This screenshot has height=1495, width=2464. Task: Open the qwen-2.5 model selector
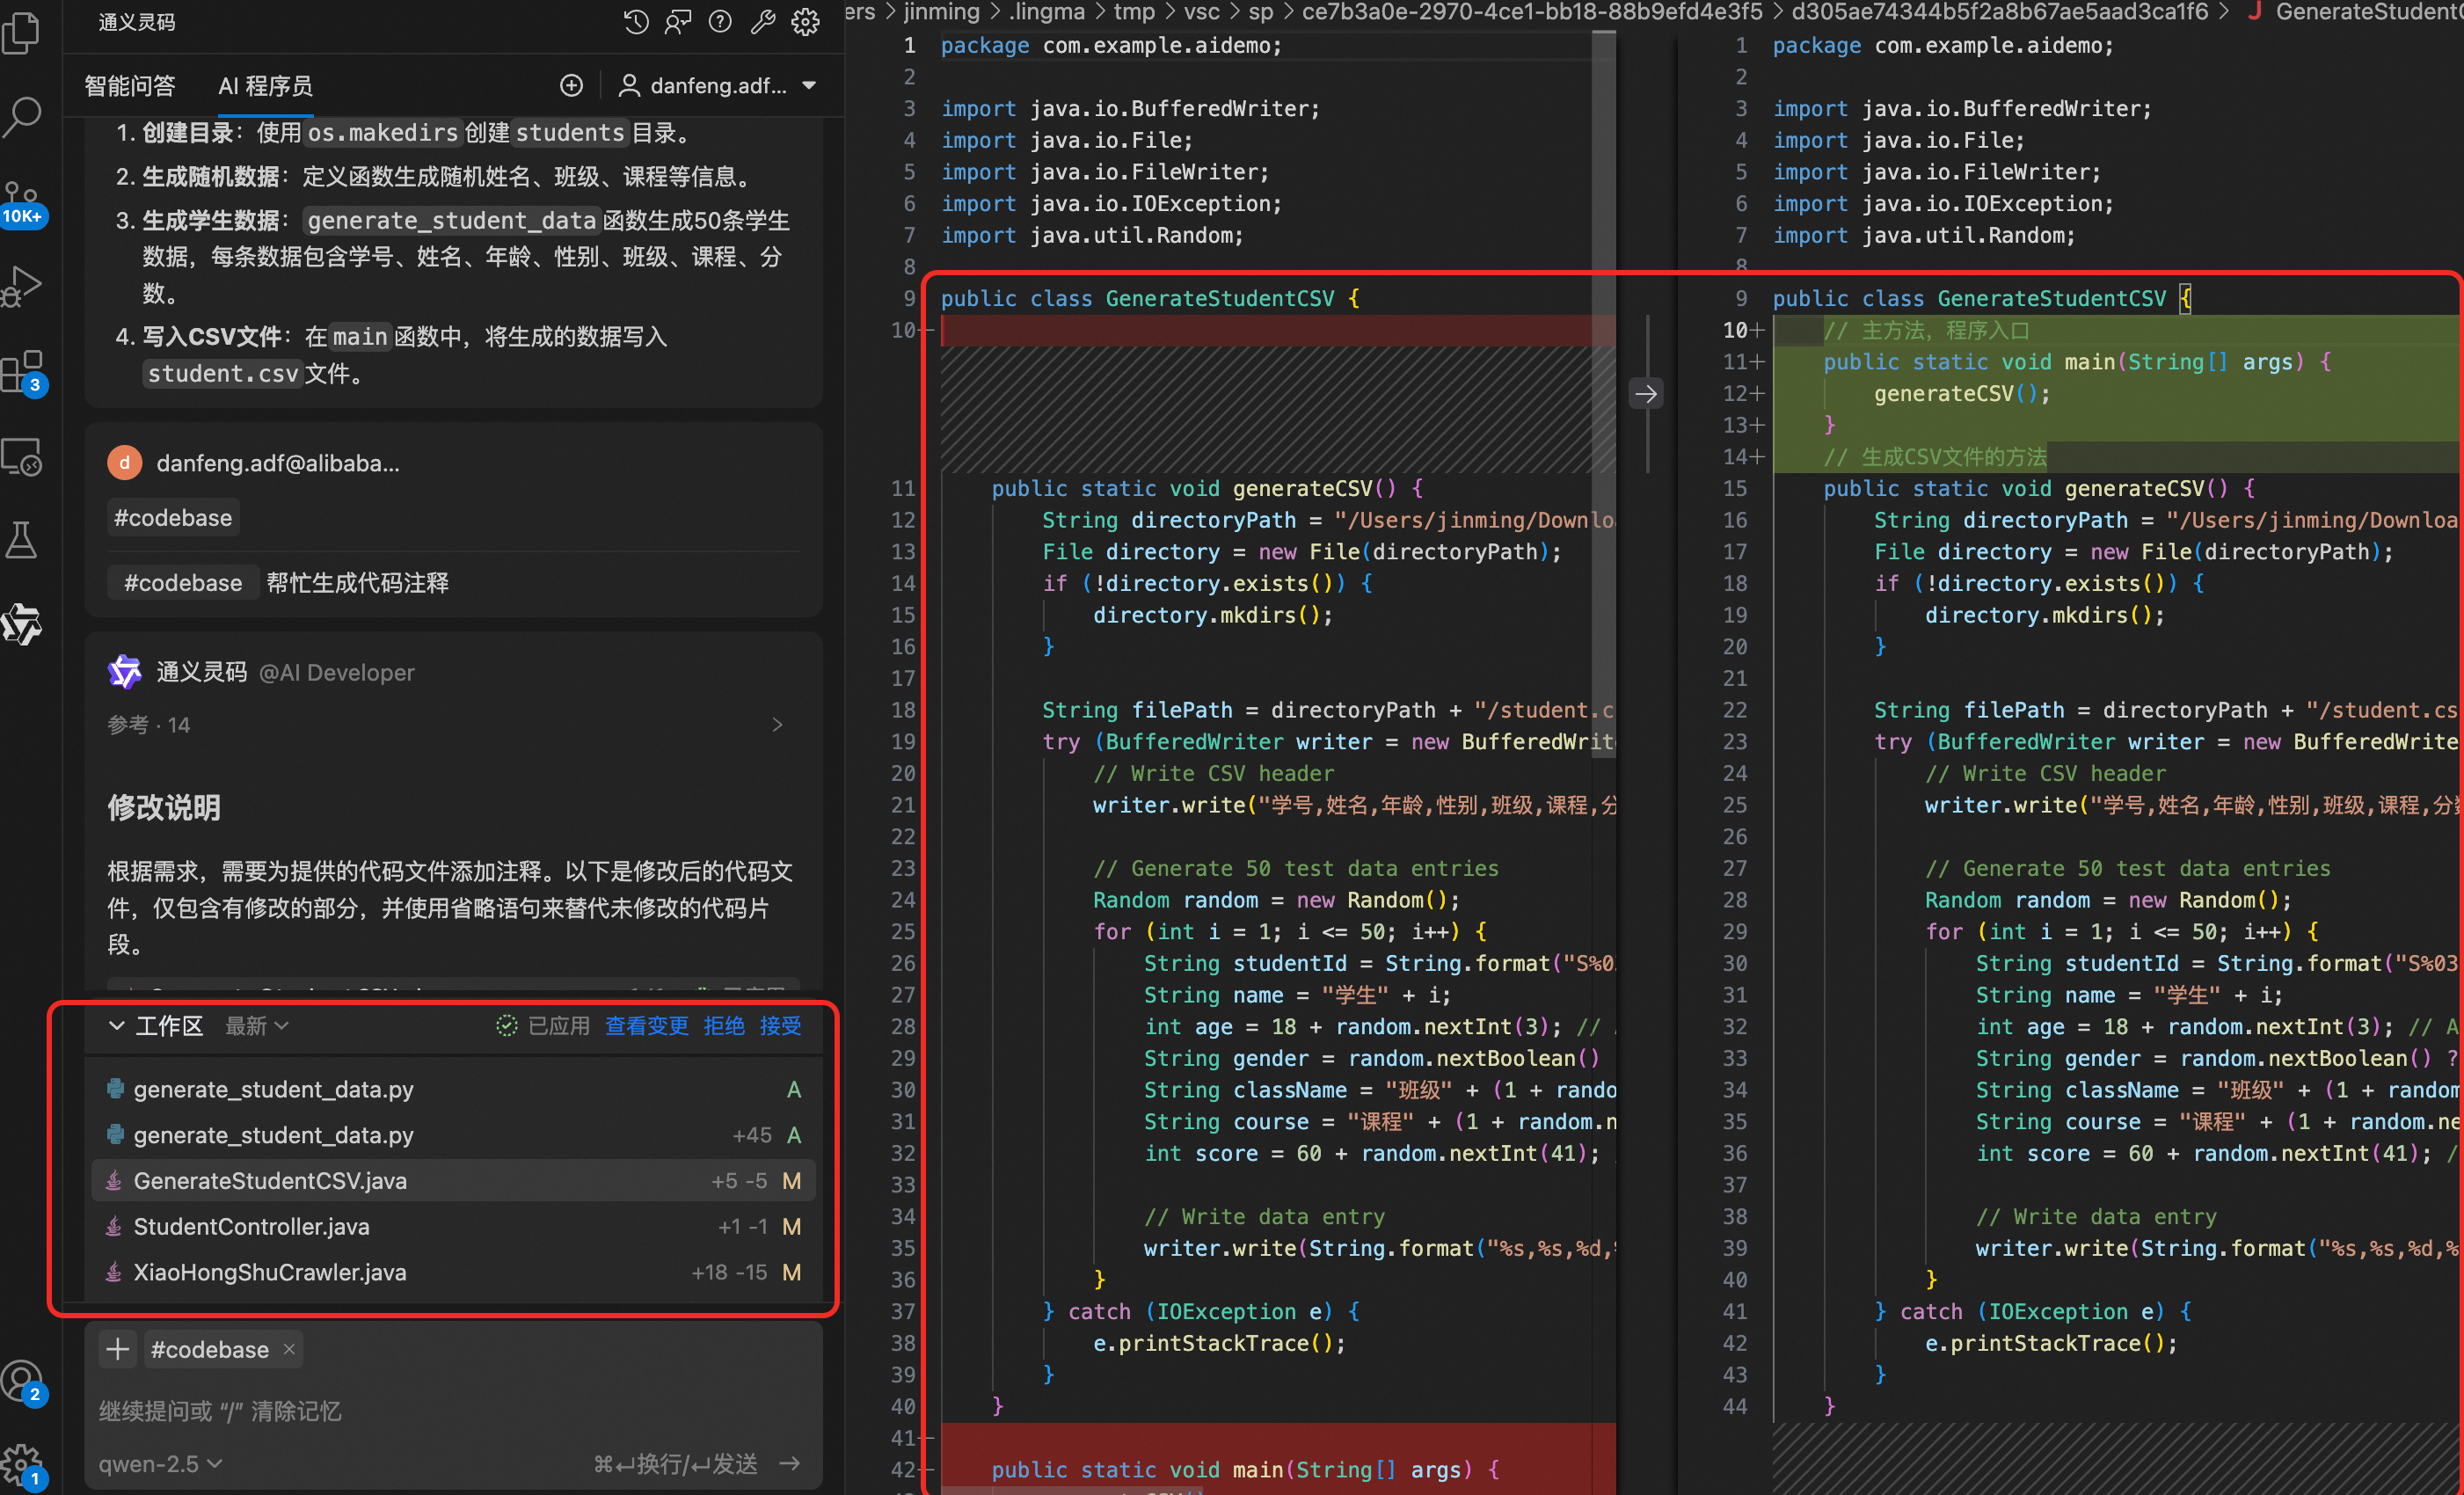click(x=160, y=1464)
